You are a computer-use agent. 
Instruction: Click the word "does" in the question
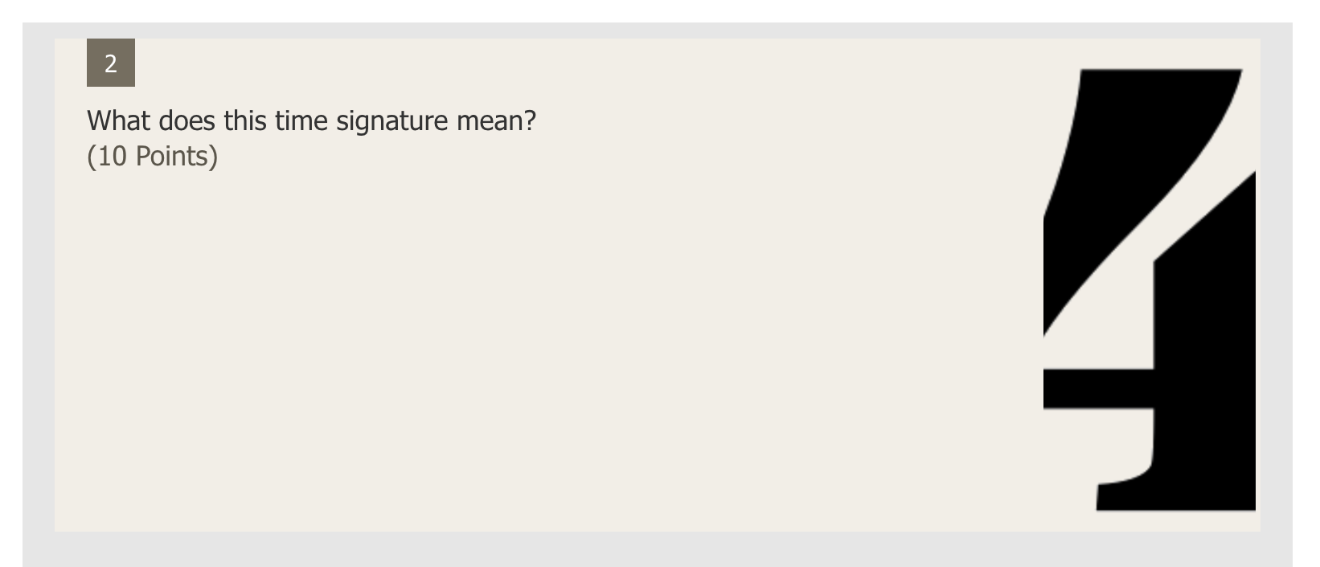click(x=187, y=120)
